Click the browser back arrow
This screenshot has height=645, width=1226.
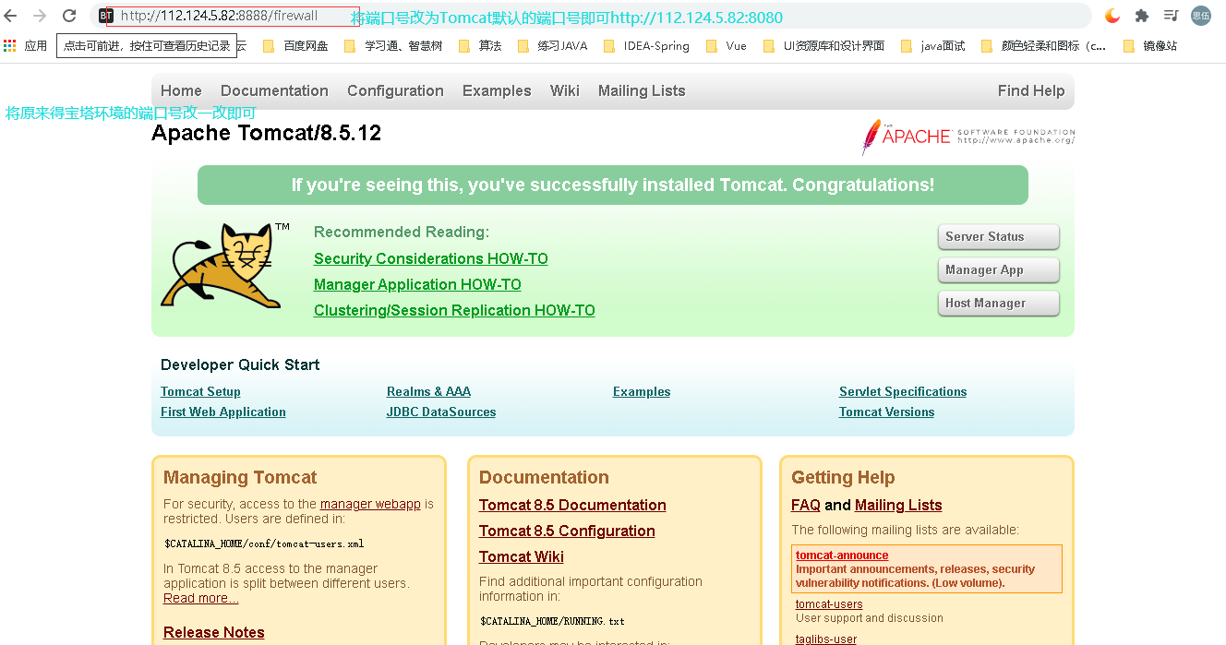[11, 16]
